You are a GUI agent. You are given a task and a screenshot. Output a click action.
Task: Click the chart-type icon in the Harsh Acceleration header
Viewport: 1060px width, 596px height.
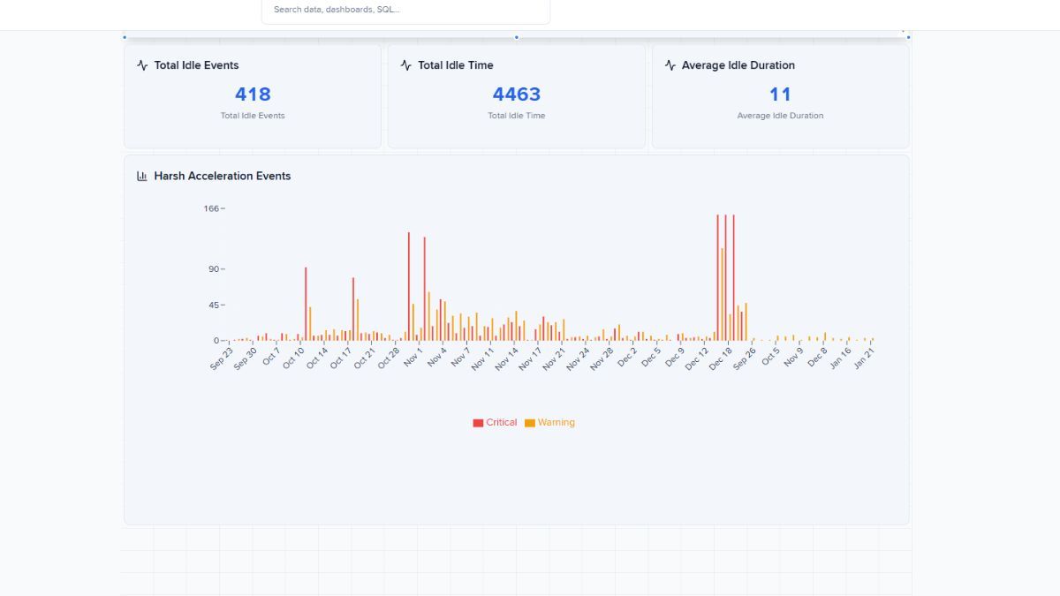[141, 176]
